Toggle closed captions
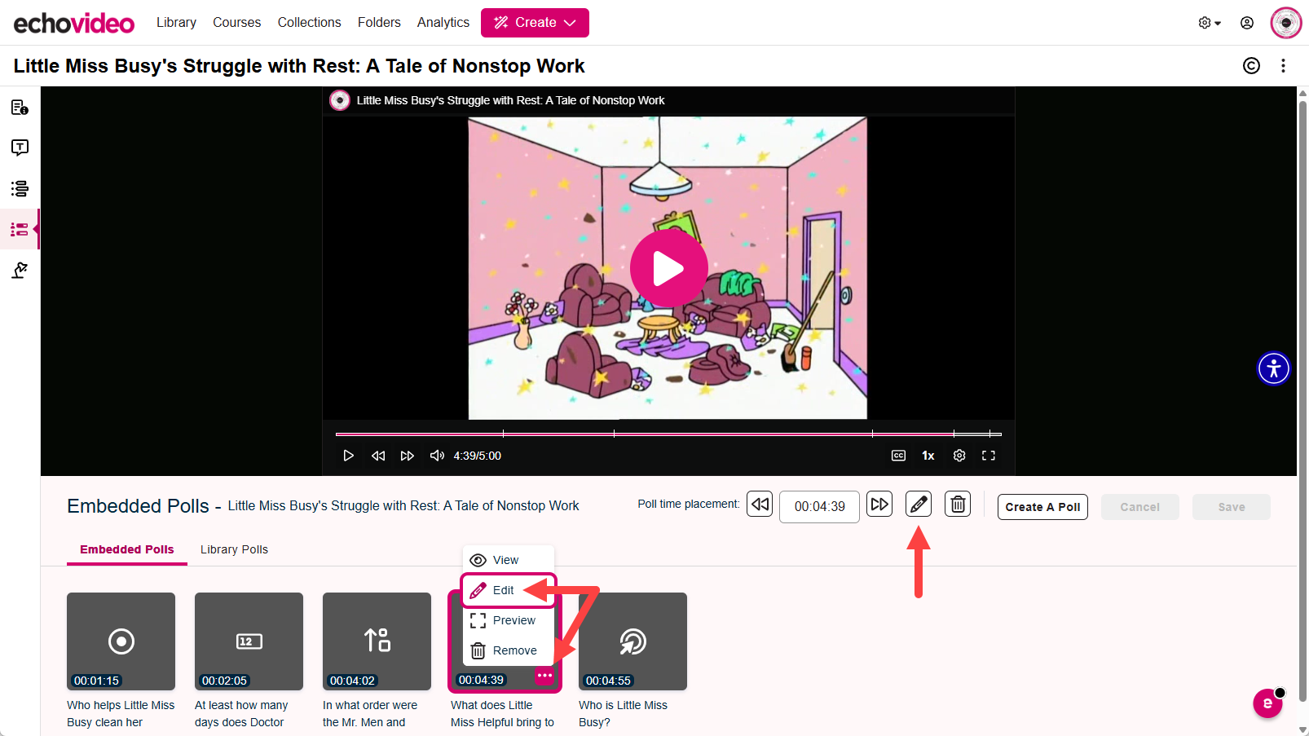Screen dimensions: 1309x736 898,456
